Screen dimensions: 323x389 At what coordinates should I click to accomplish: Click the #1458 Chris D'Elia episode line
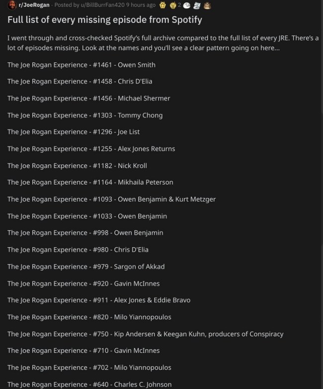pos(80,82)
